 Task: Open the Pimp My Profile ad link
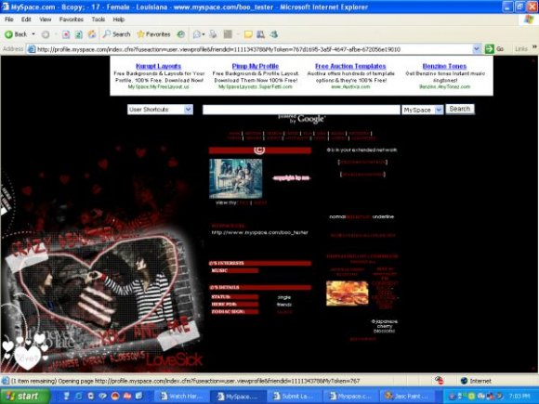point(256,66)
